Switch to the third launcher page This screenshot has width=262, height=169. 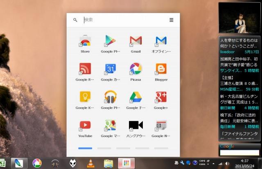click(x=123, y=148)
